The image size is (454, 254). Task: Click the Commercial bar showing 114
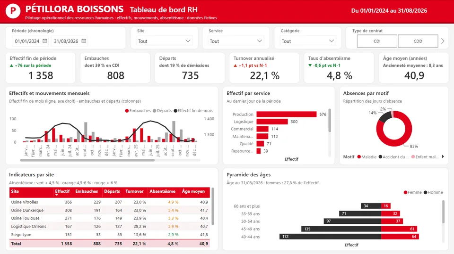click(x=262, y=129)
